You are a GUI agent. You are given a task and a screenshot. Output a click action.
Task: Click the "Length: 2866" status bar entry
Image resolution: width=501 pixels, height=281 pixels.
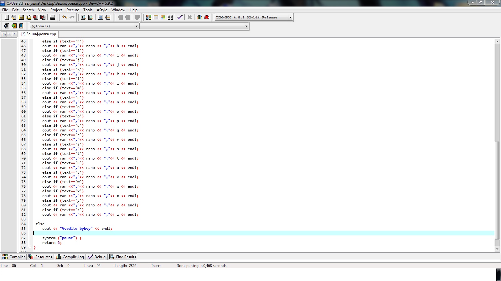(x=126, y=266)
